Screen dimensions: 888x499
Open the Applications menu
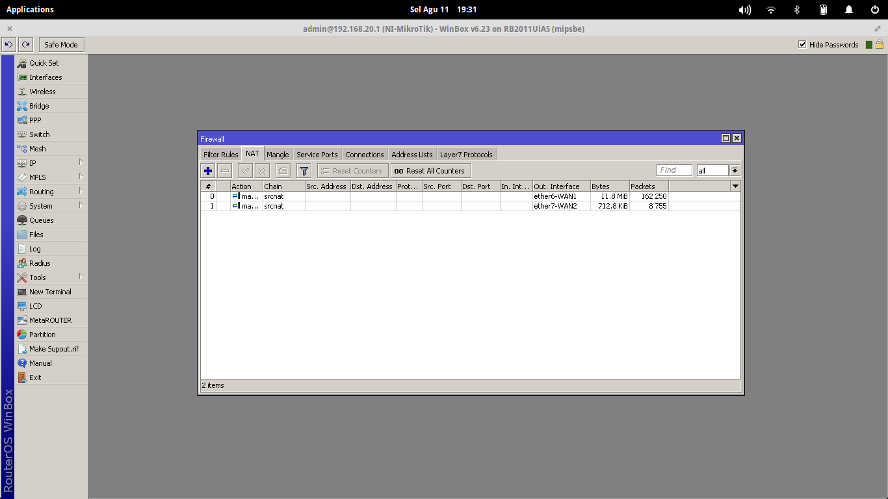click(x=30, y=10)
